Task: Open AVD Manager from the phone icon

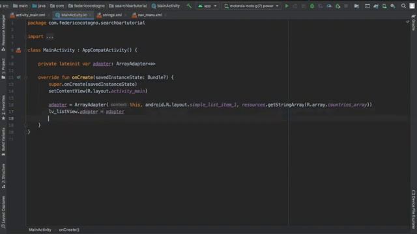Action: (384, 6)
